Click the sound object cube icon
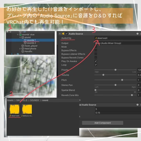Viewport: 141px width, 141px height. [23, 37]
